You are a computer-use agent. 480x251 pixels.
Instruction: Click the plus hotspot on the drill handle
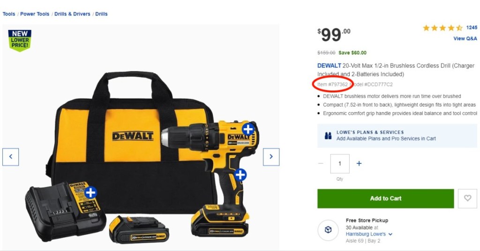[x=240, y=175]
